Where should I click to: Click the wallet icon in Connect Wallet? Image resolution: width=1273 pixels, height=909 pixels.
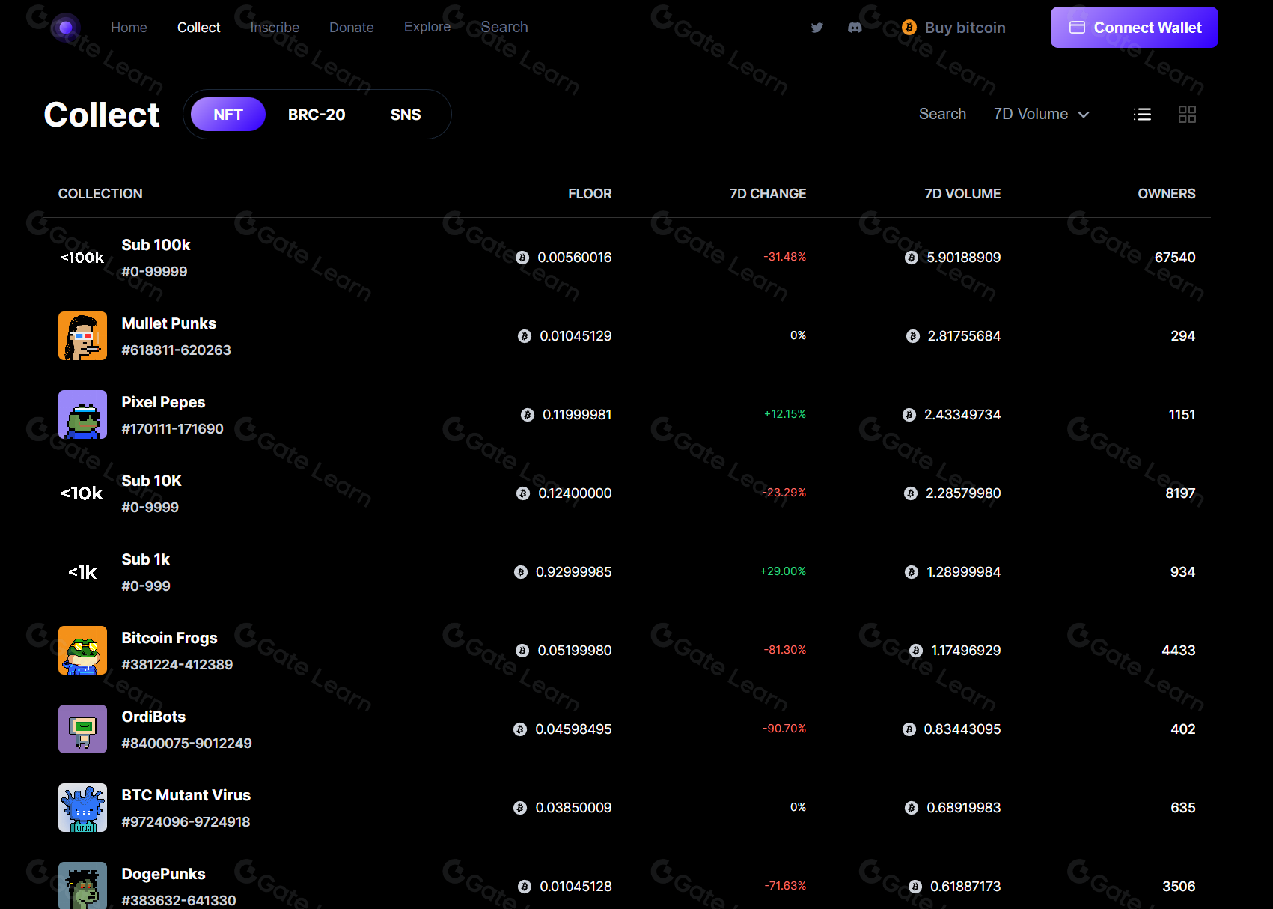click(1077, 28)
